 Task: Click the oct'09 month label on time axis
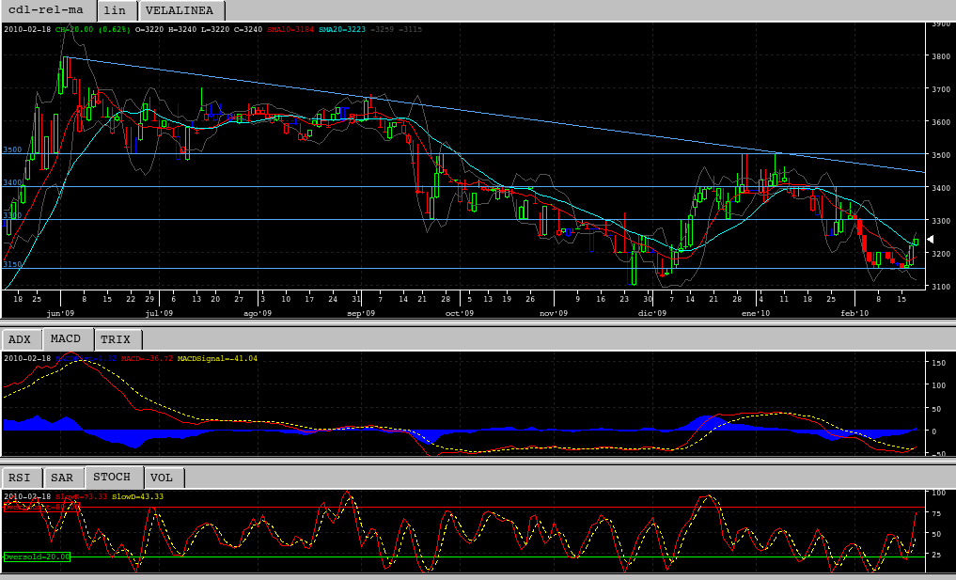click(459, 313)
